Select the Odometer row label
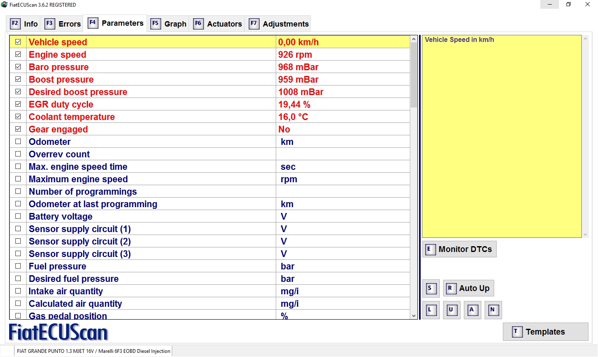This screenshot has height=357, width=598. pos(50,142)
